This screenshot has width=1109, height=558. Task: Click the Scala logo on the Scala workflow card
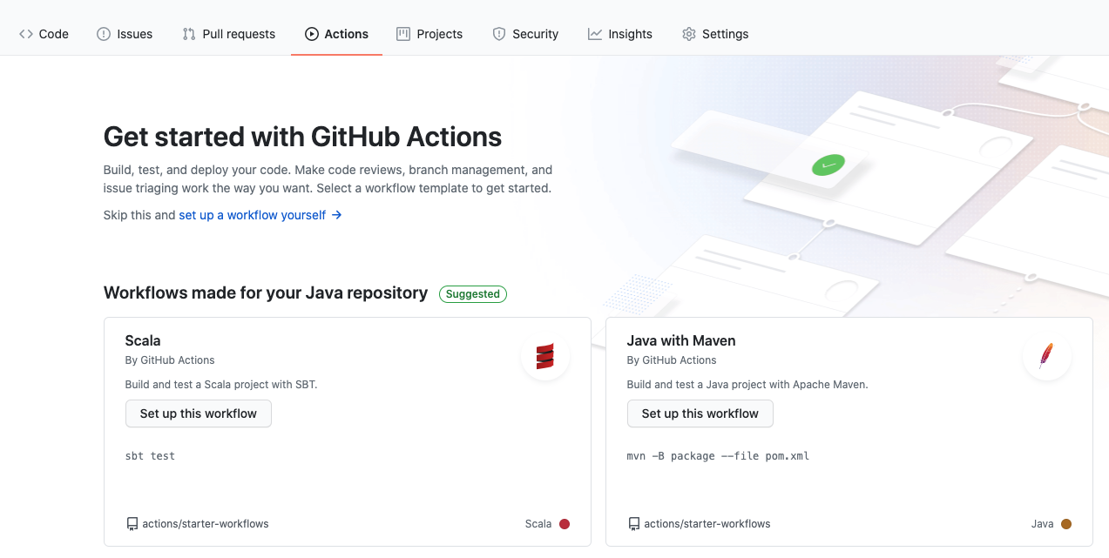point(545,356)
